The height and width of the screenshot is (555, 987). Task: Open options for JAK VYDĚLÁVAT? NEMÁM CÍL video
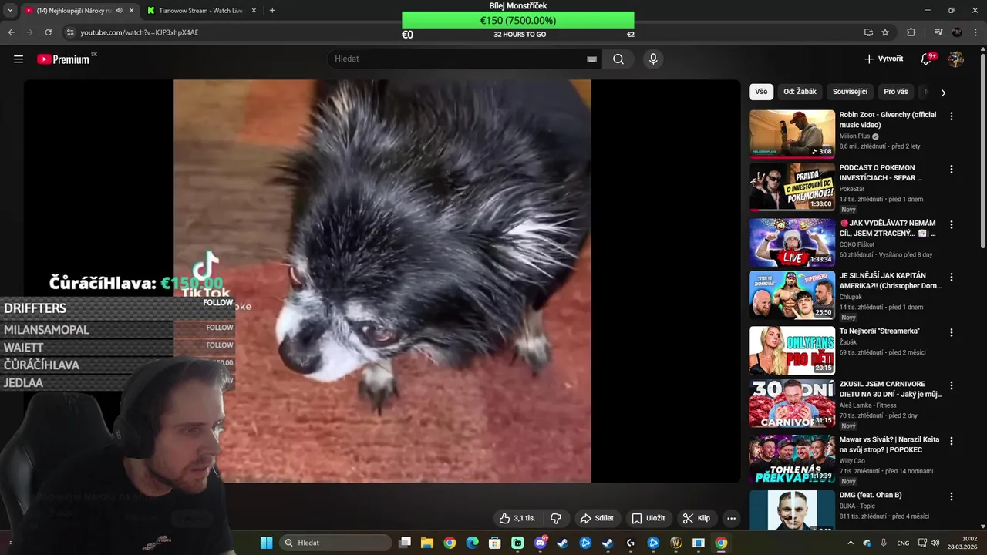click(x=952, y=225)
